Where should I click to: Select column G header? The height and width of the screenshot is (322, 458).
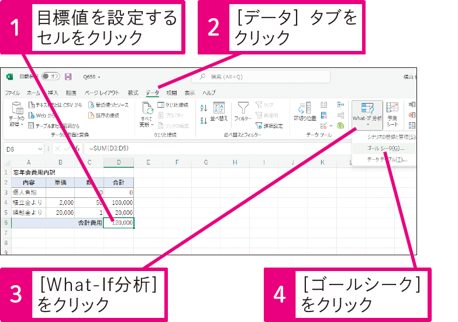[206, 162]
